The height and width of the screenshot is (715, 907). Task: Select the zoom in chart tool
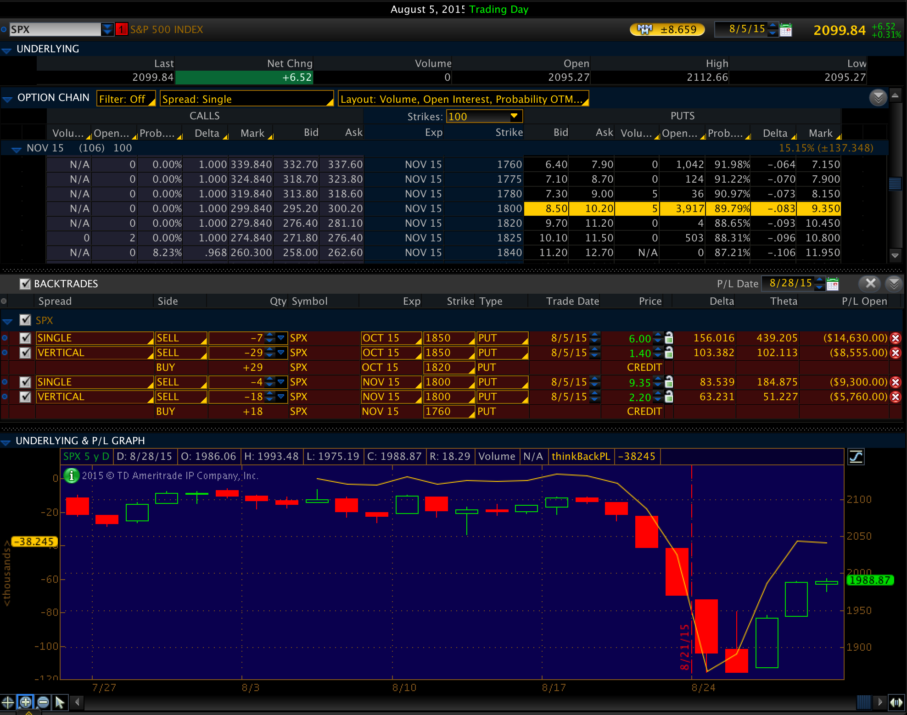[26, 702]
